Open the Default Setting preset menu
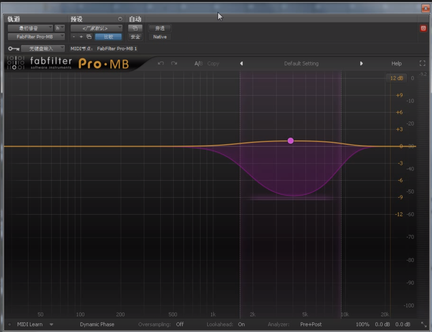 (301, 63)
